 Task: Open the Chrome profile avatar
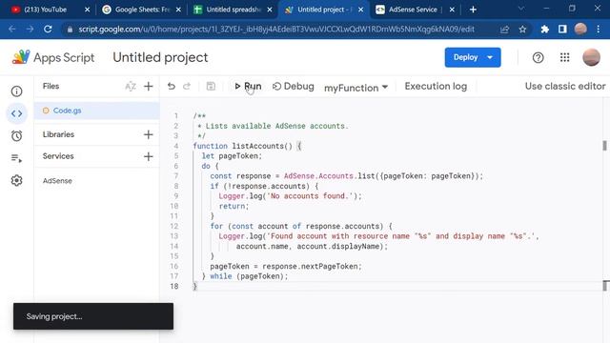click(x=580, y=29)
